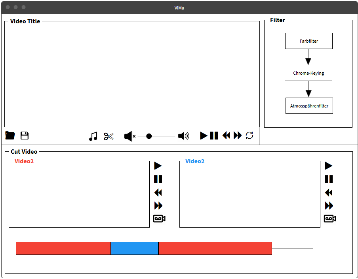This screenshot has height=279, width=358.
Task: Select the Farbfilter filter box
Action: point(308,41)
